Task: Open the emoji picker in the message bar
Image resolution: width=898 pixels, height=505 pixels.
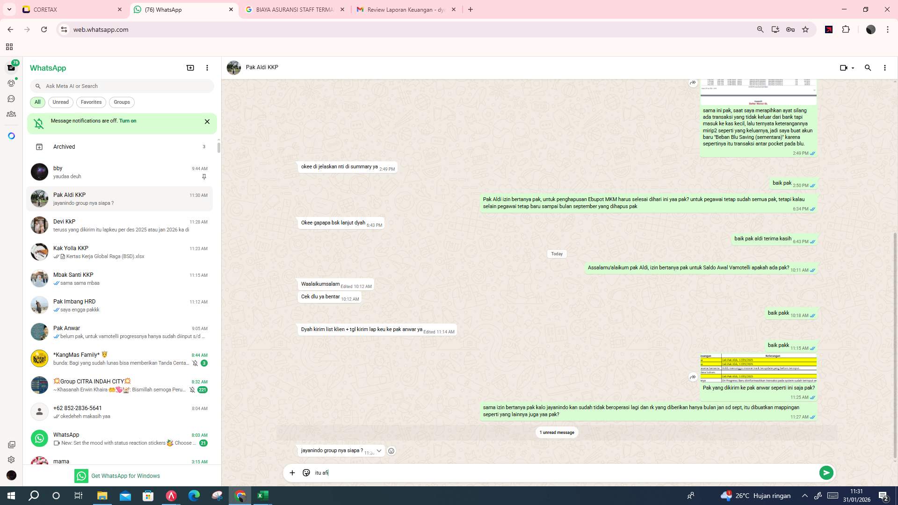Action: coord(306,473)
